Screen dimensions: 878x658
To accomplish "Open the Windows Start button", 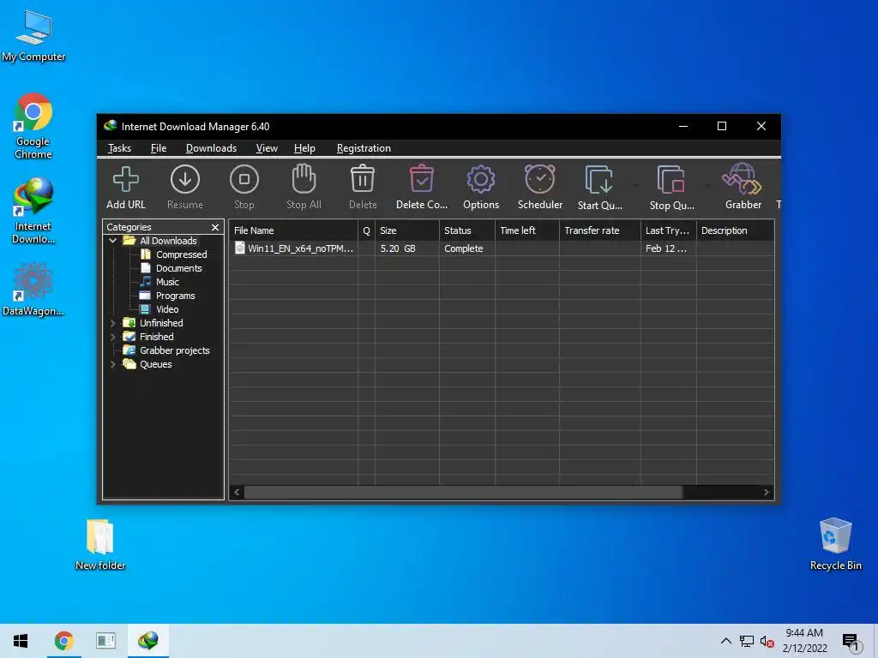I will tap(21, 641).
